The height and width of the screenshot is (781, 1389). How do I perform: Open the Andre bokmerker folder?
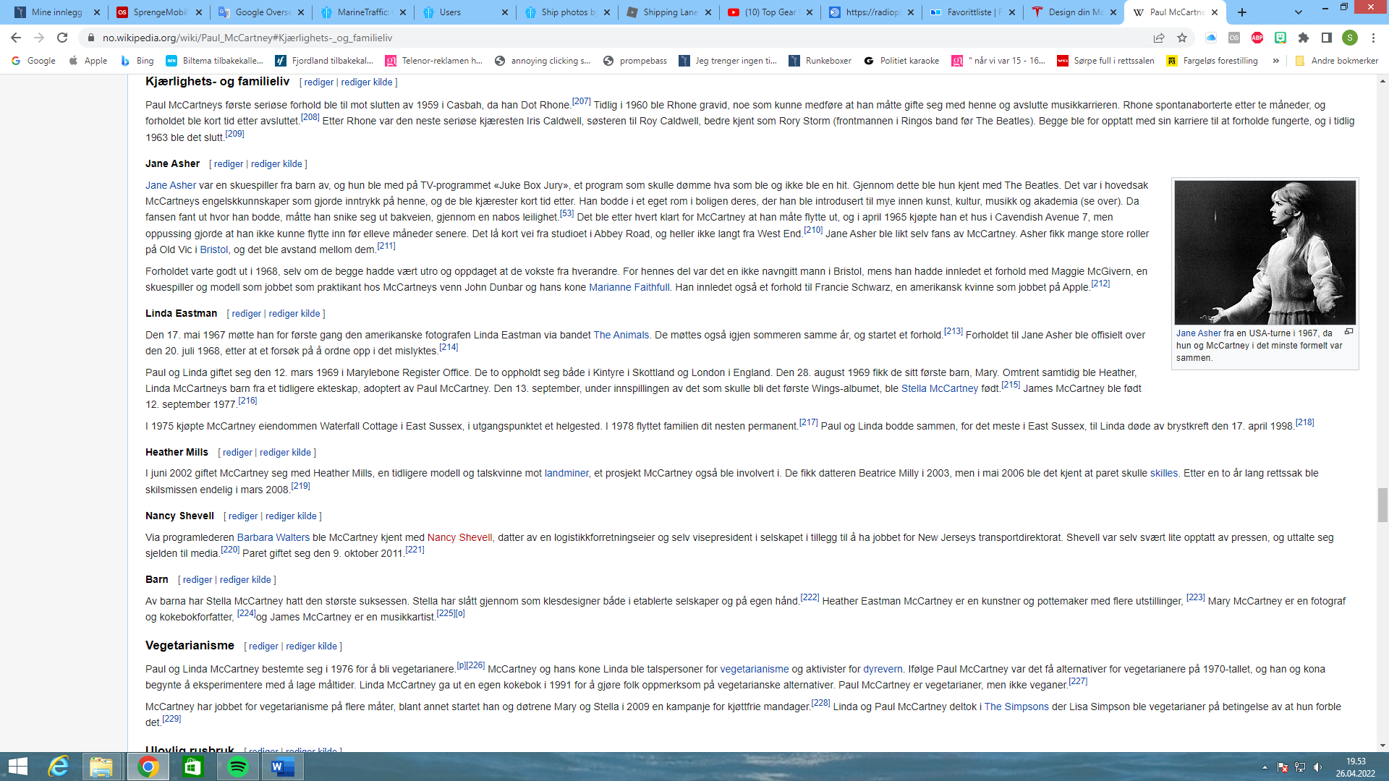pyautogui.click(x=1337, y=61)
